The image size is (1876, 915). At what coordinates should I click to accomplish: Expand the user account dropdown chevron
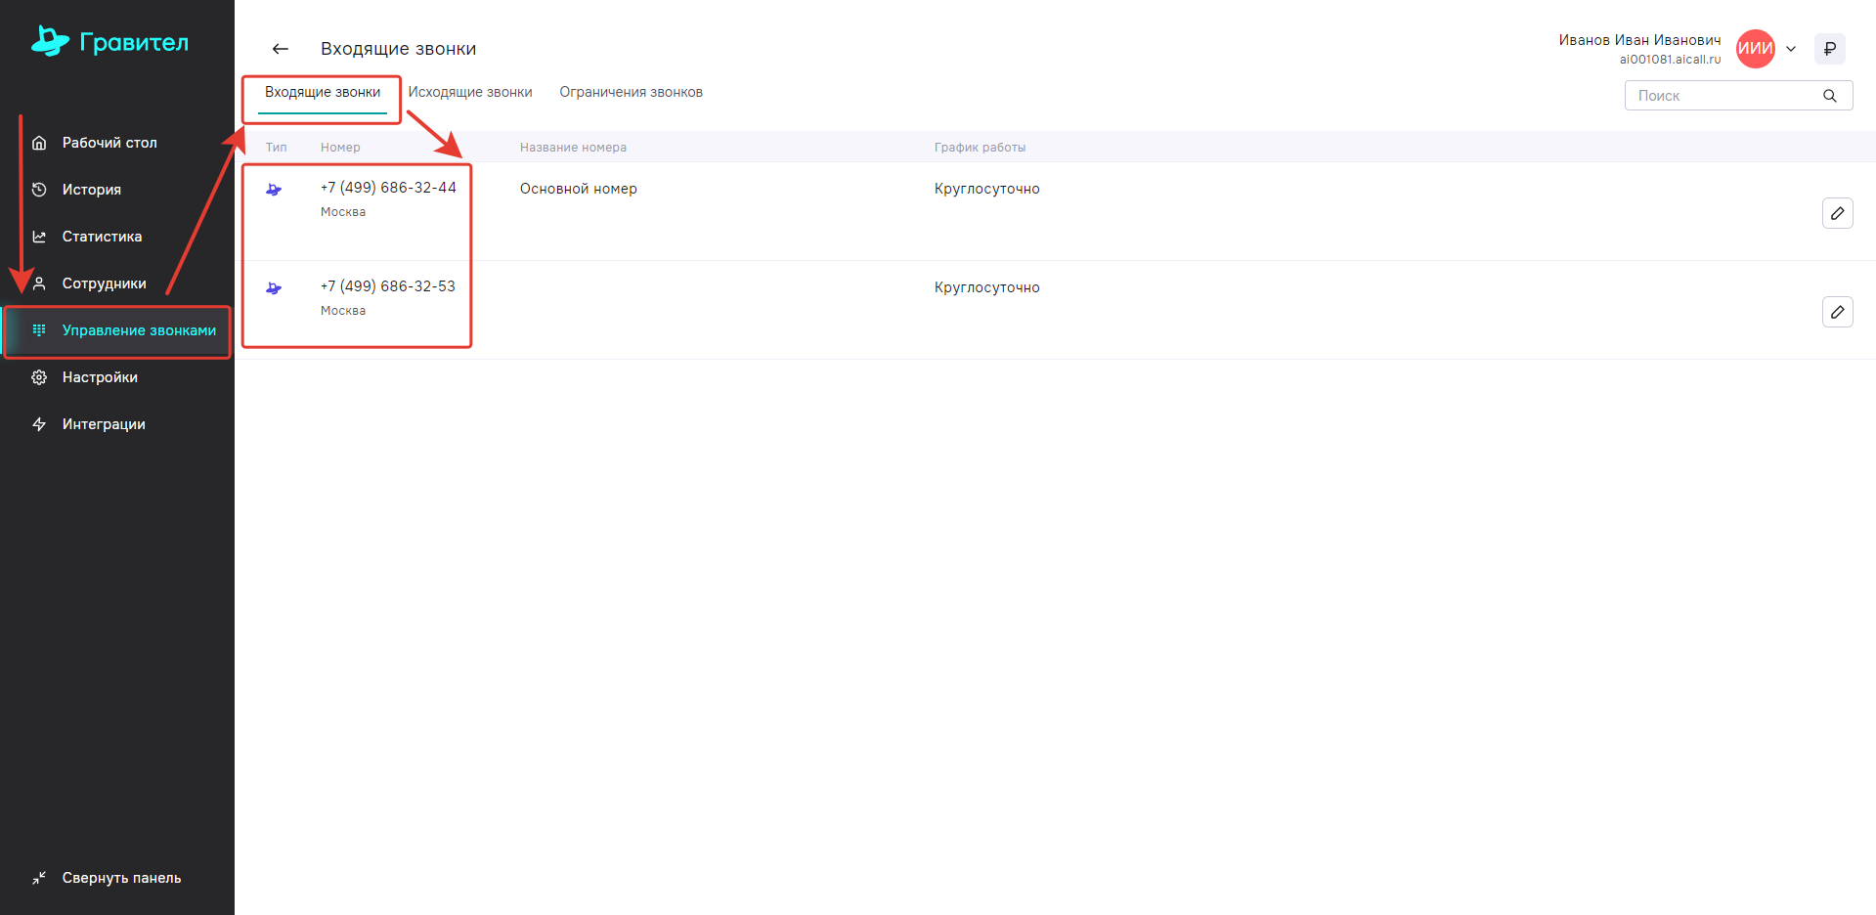tap(1791, 49)
